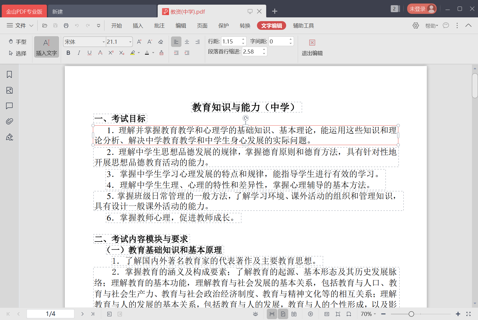
Task: Expand the quick toolbar customize dropdown
Action: [98, 25]
